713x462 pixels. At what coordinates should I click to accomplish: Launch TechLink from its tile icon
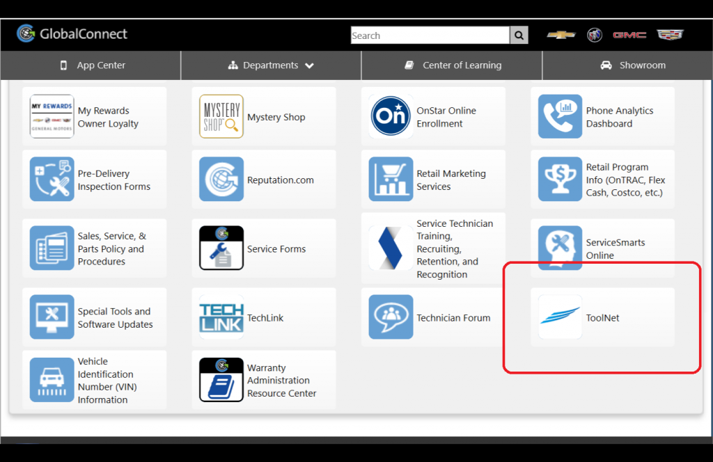tap(221, 317)
